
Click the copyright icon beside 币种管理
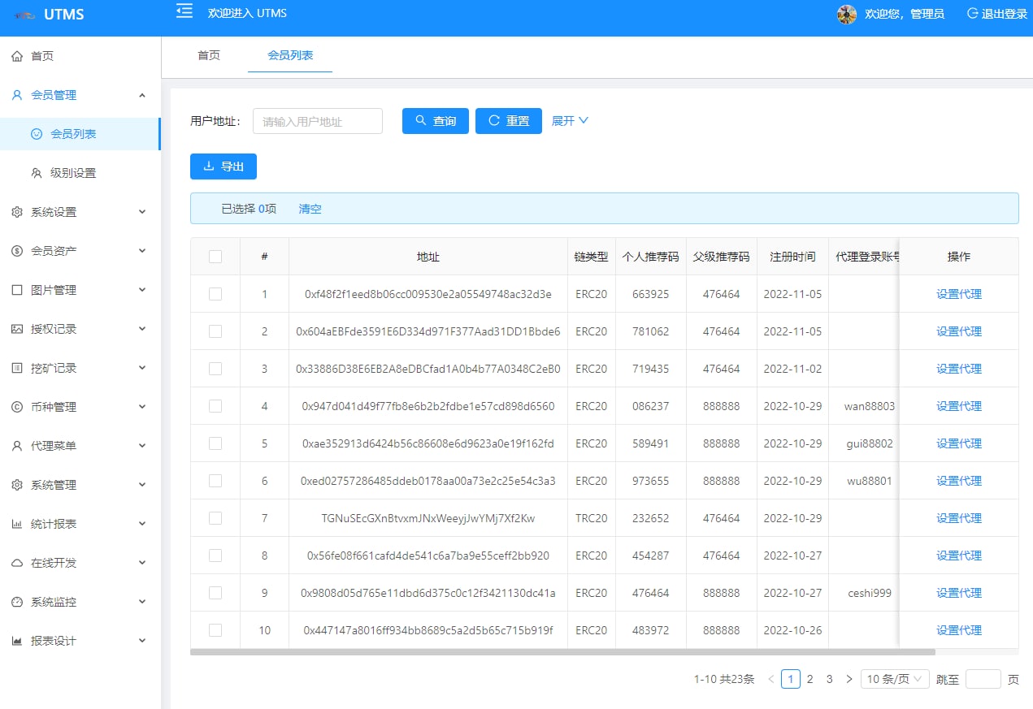click(17, 407)
